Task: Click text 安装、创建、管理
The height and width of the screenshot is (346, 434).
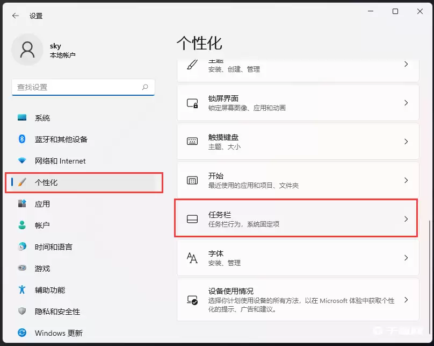Action: [234, 69]
